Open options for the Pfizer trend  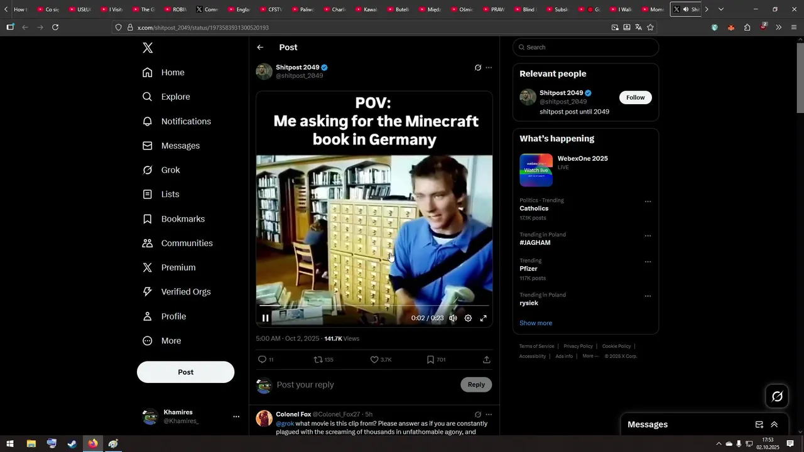[648, 262]
